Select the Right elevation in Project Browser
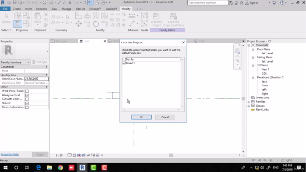Screen dimensions: 306x172 264,94
